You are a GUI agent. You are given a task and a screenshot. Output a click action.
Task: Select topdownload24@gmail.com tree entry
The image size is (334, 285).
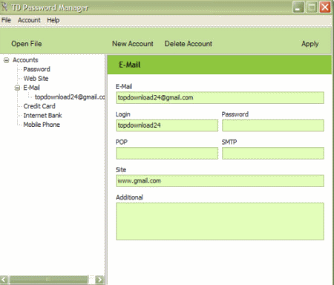(x=70, y=97)
